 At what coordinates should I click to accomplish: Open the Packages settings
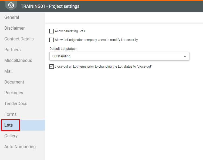coord(13,93)
